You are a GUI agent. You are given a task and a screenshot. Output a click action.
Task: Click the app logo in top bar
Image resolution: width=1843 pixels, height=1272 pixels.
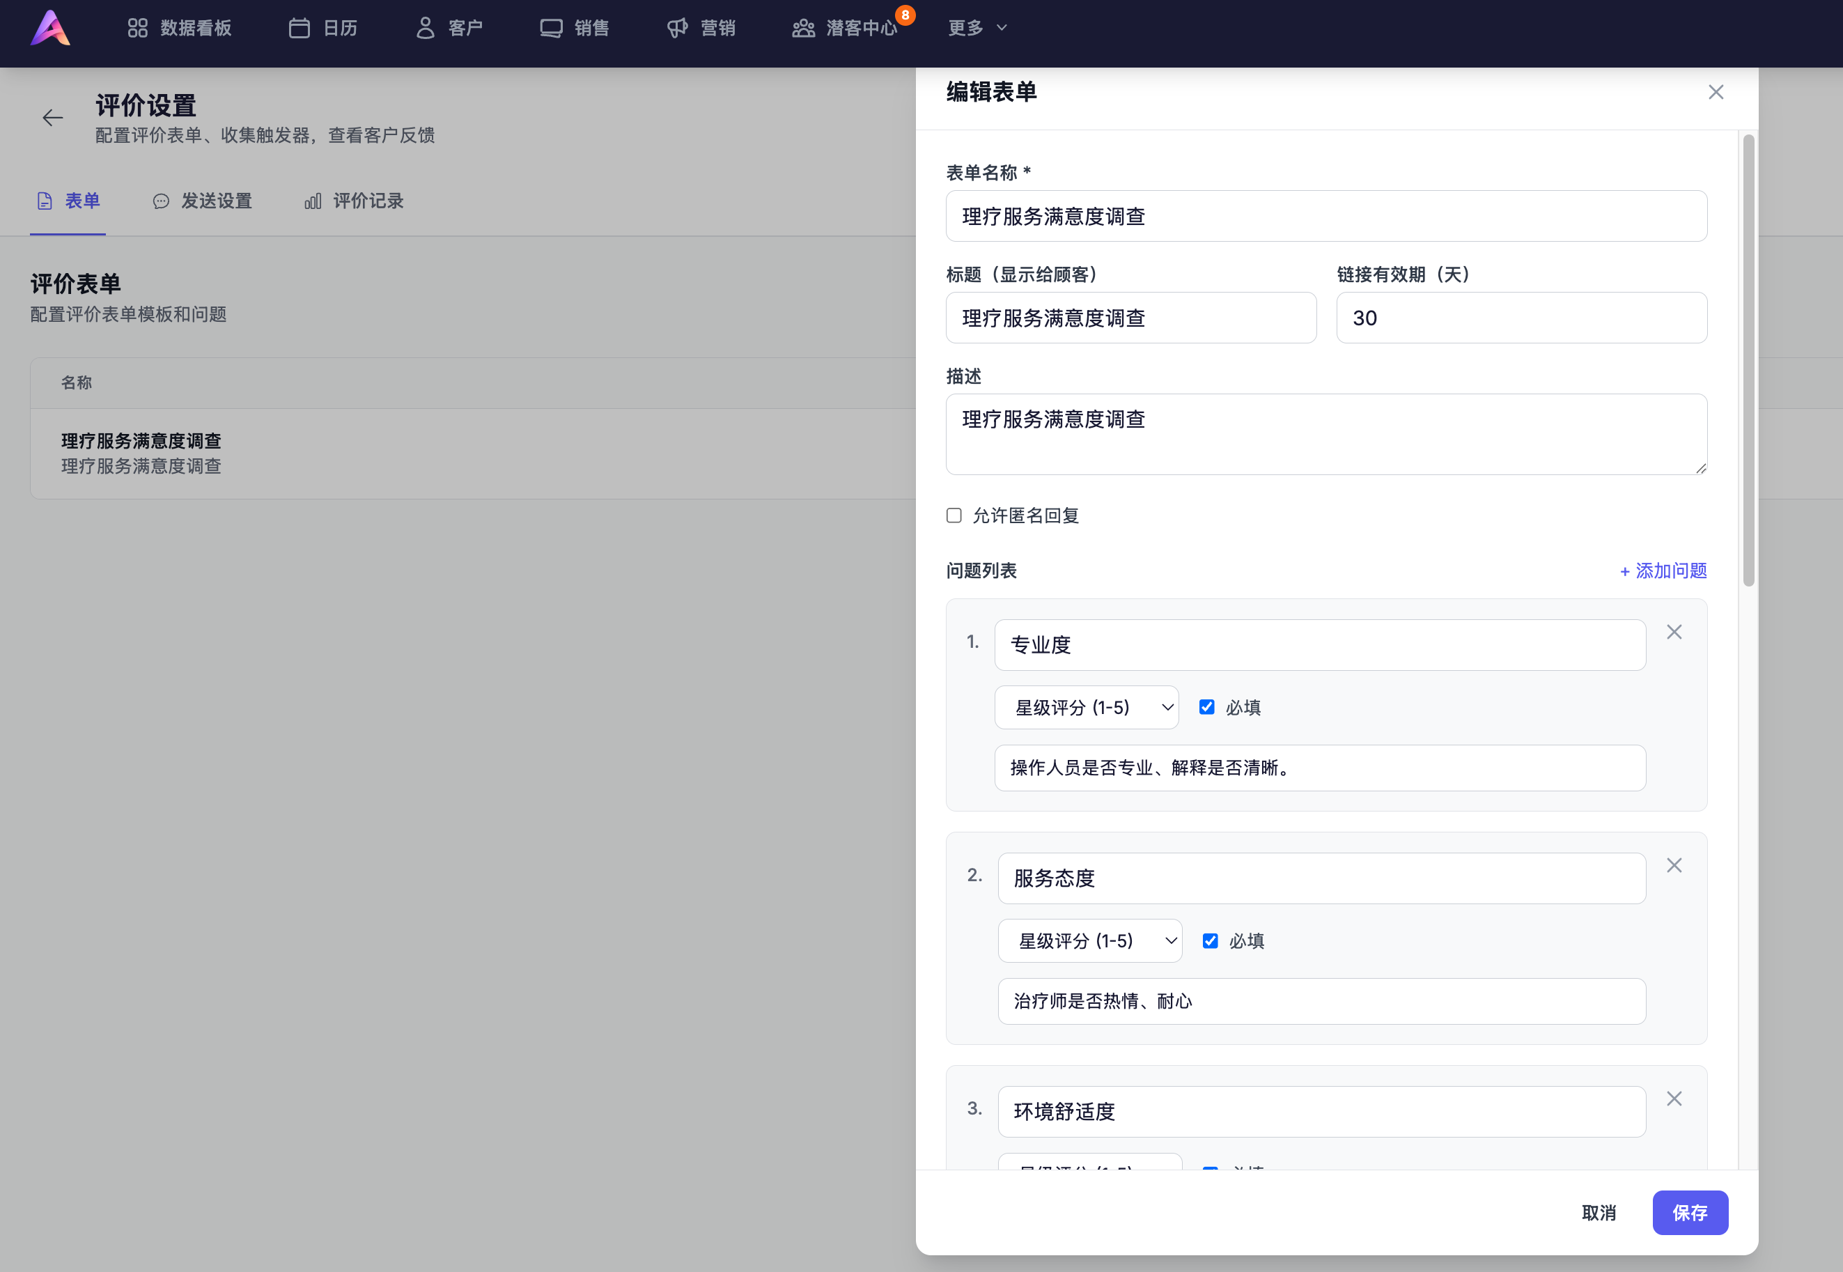[50, 28]
